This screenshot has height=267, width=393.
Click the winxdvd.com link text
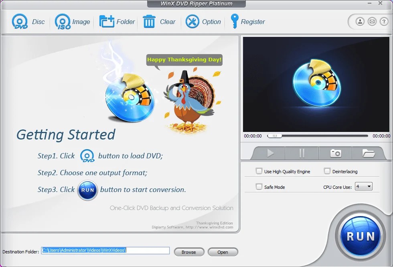(209, 227)
